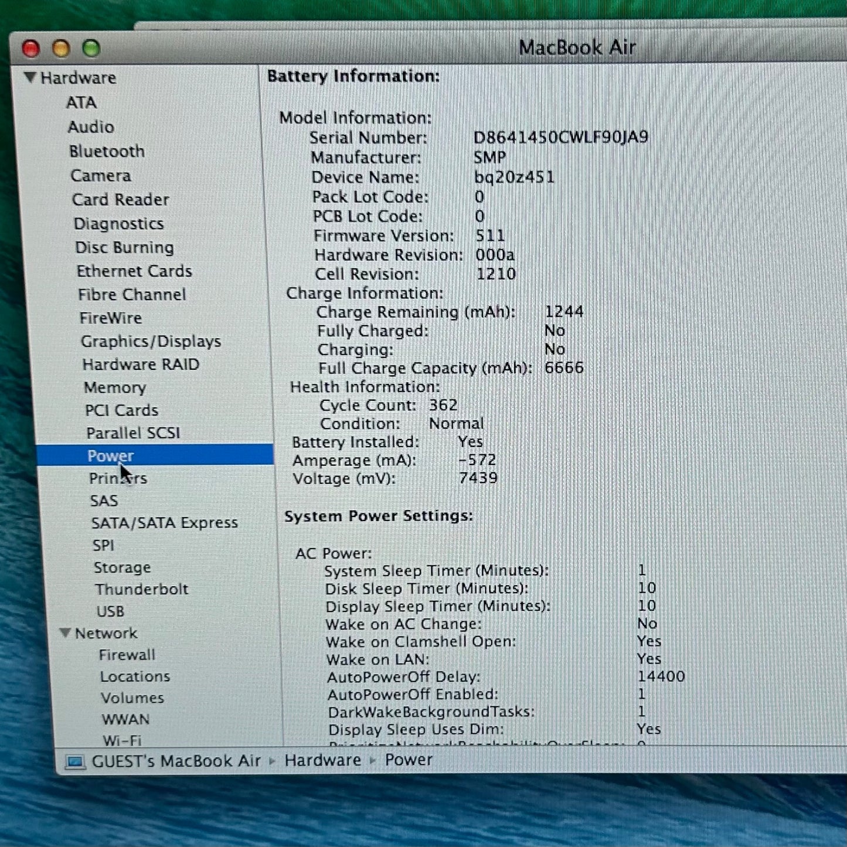Collapse the Hardware disclosure triangle

coord(30,77)
